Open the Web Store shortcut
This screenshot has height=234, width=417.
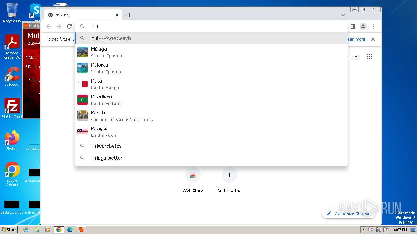click(193, 180)
